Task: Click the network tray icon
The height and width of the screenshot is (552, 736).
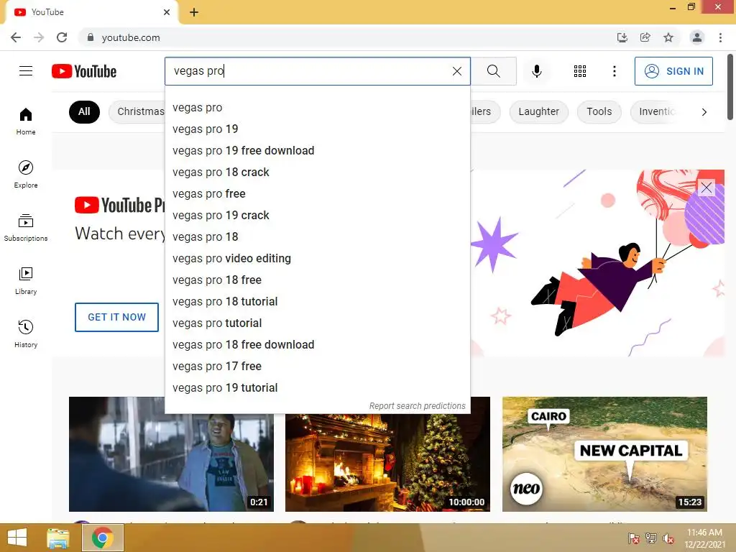Action: click(651, 538)
